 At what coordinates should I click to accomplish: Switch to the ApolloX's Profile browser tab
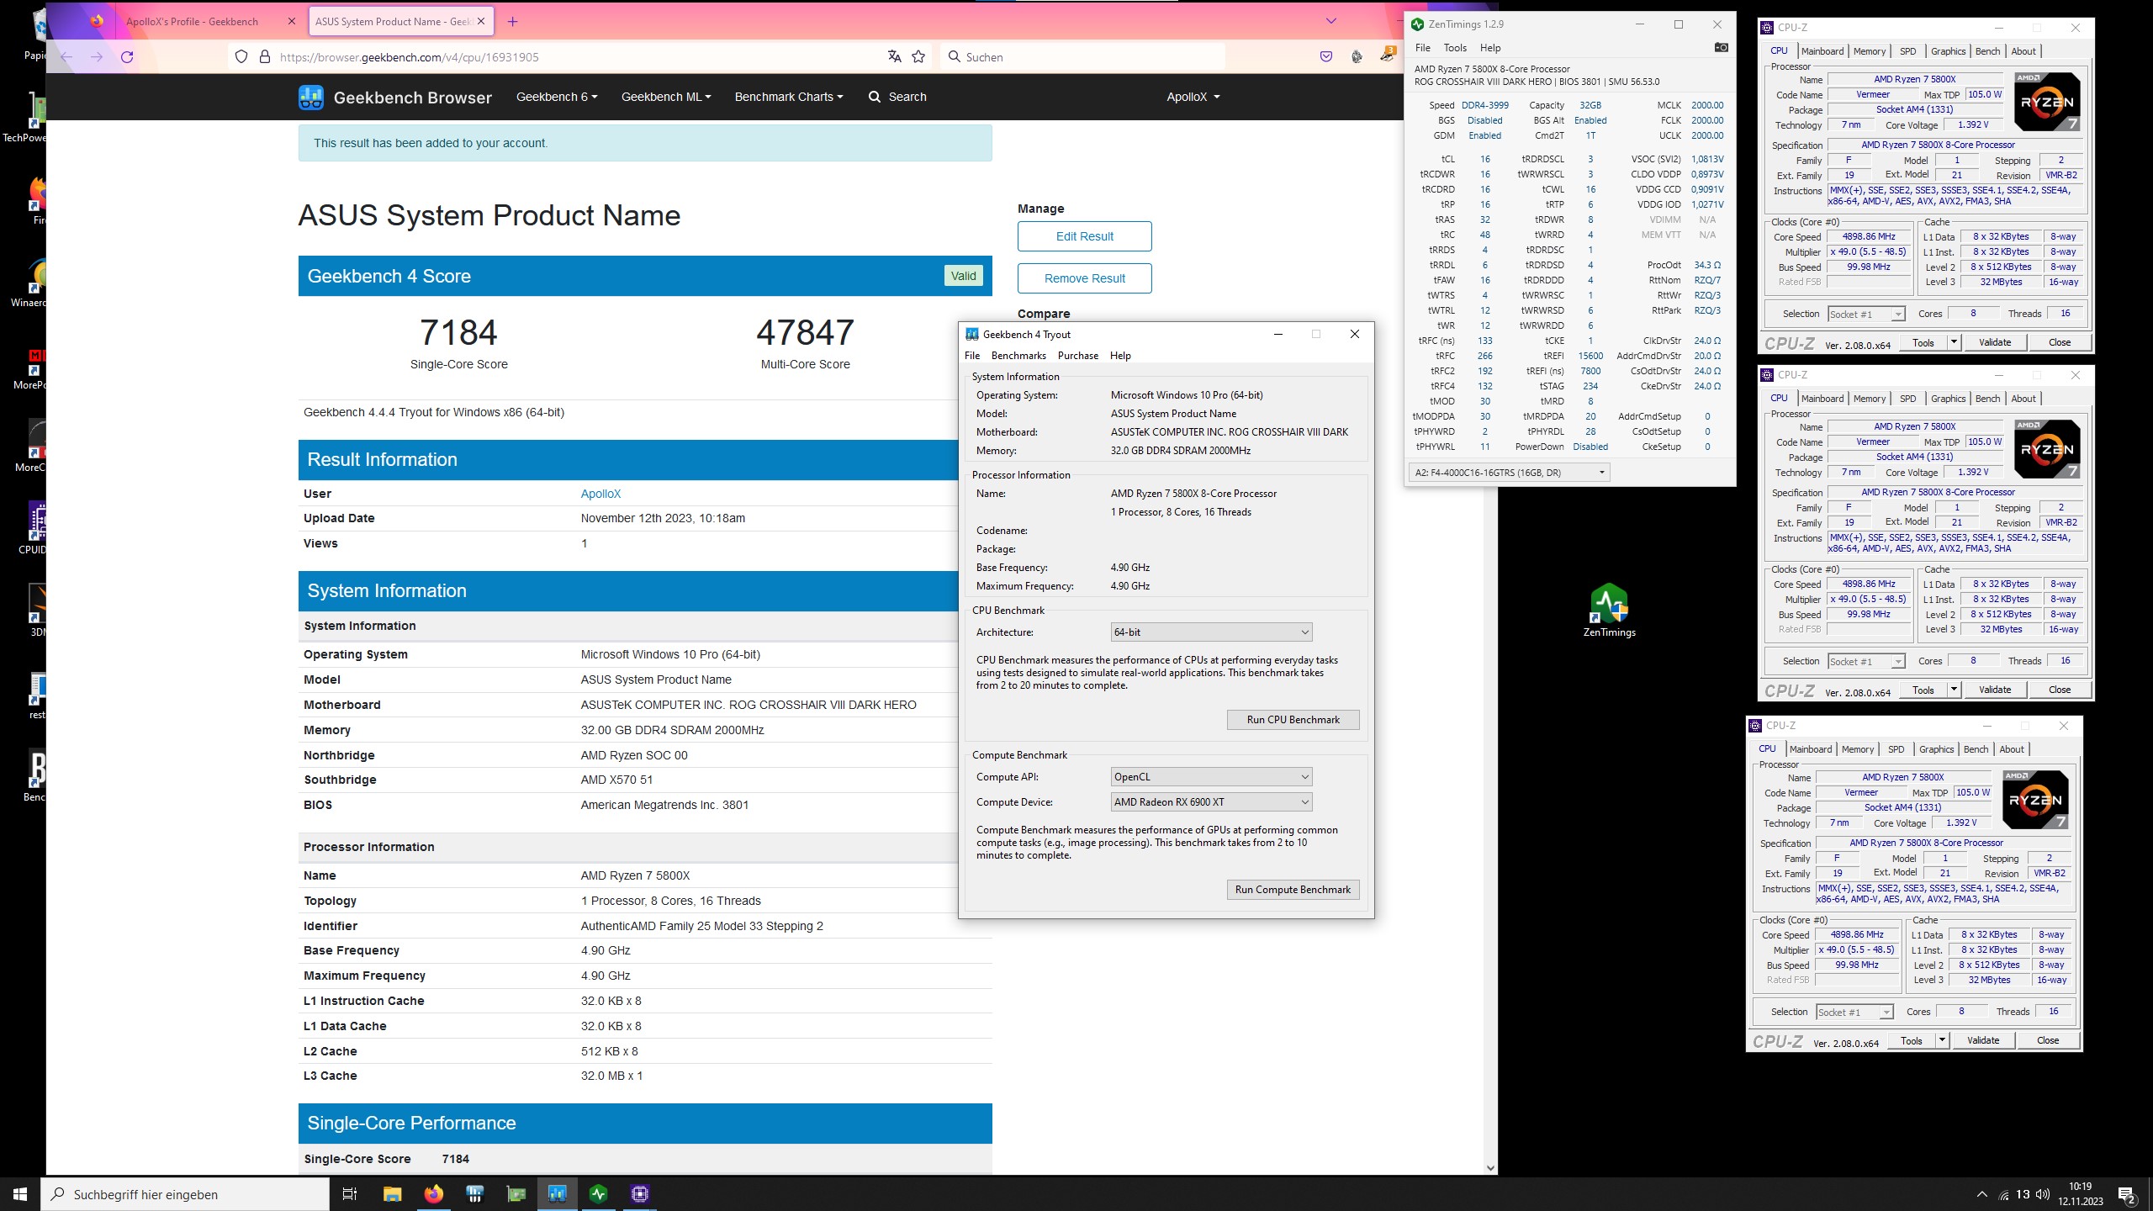pyautogui.click(x=192, y=21)
